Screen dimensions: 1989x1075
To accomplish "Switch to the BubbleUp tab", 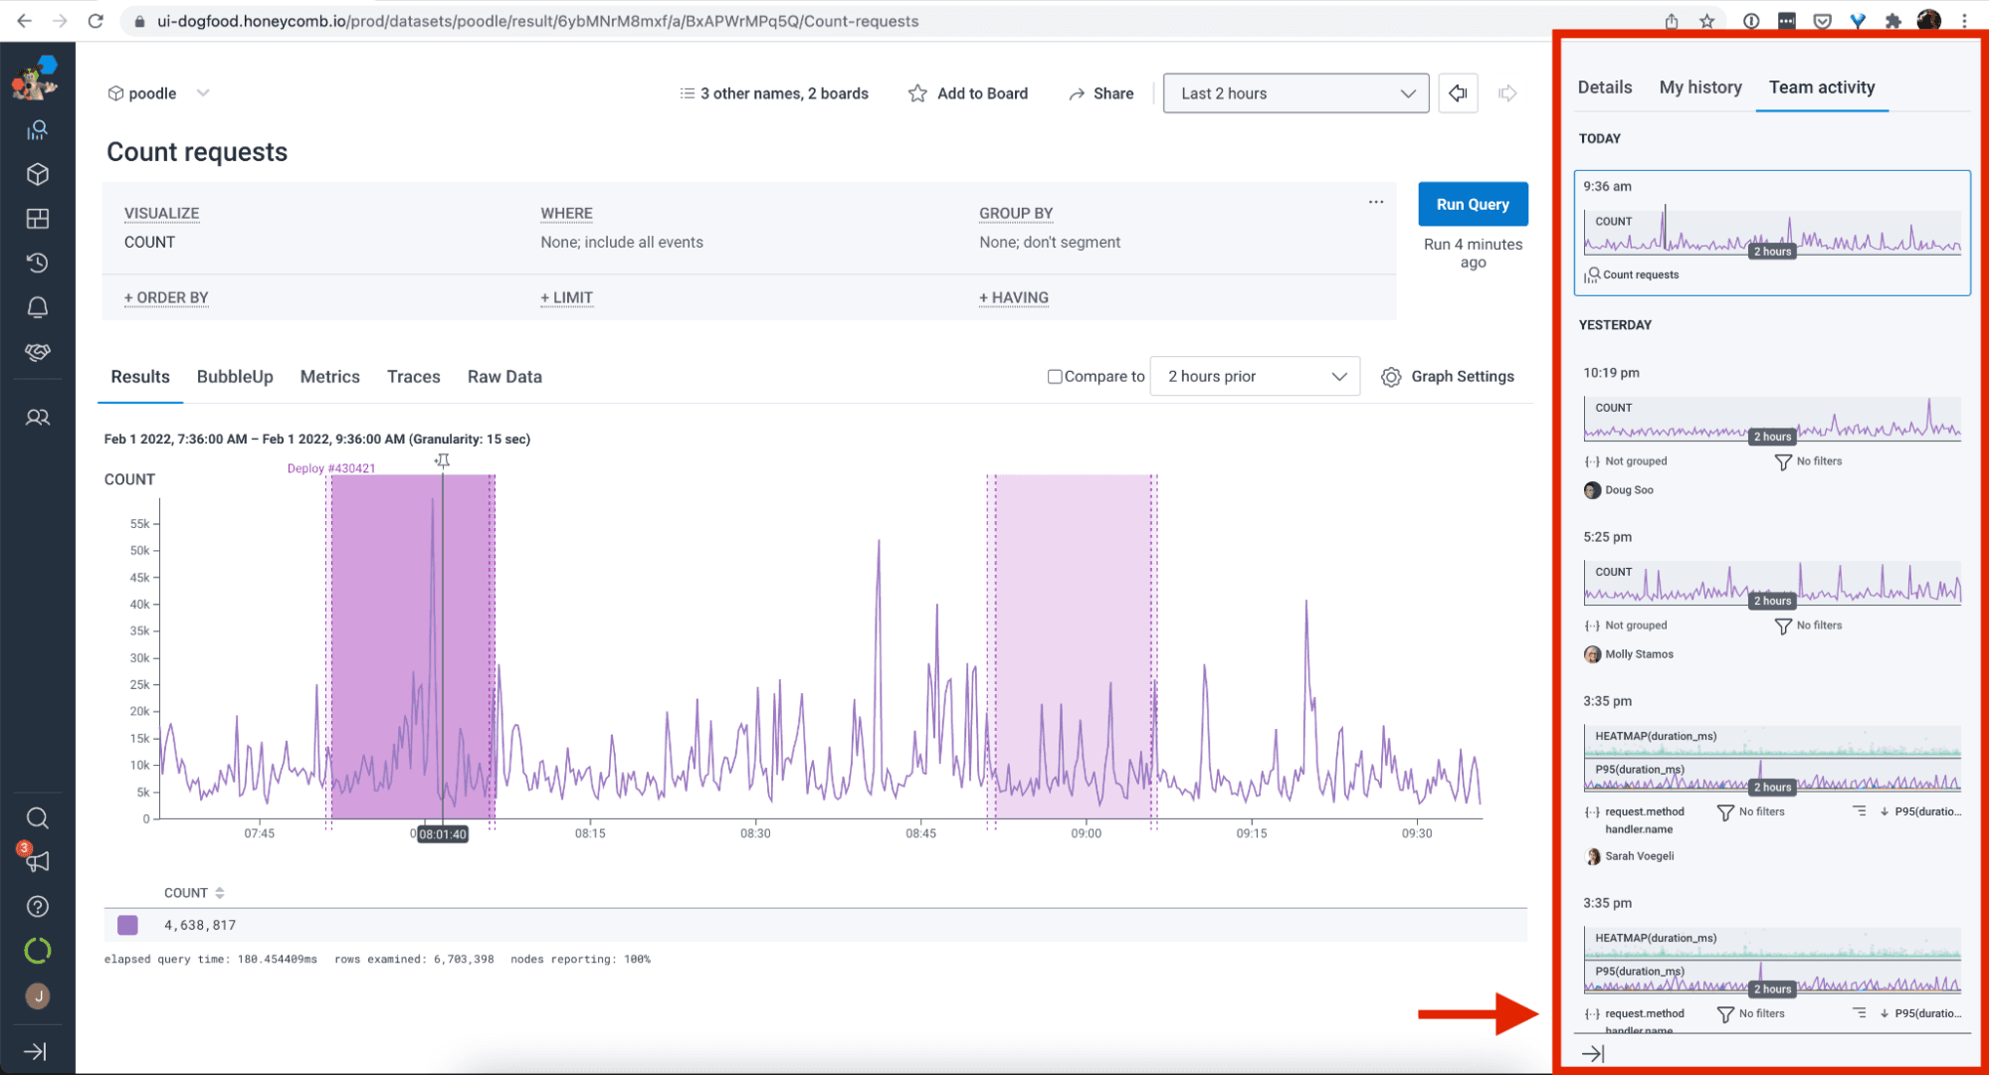I will (235, 377).
